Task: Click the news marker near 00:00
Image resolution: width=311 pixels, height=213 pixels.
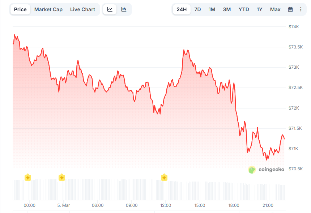Action: (28, 177)
